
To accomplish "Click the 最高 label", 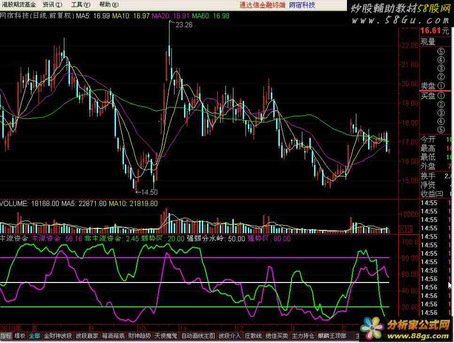I will (x=428, y=149).
